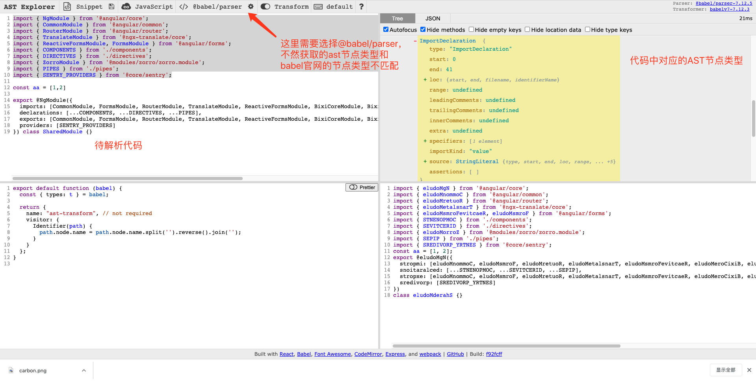Click the 'return {' line in transformer
The image size is (756, 381).
[x=33, y=207]
